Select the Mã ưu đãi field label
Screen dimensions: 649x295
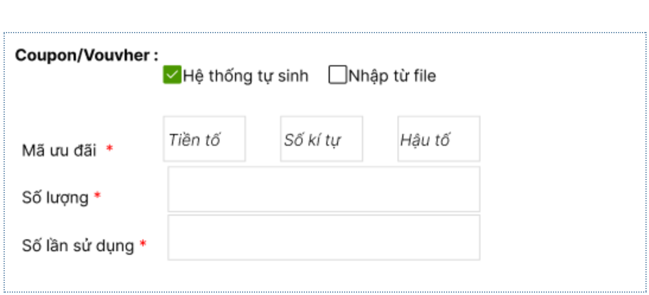coord(59,150)
